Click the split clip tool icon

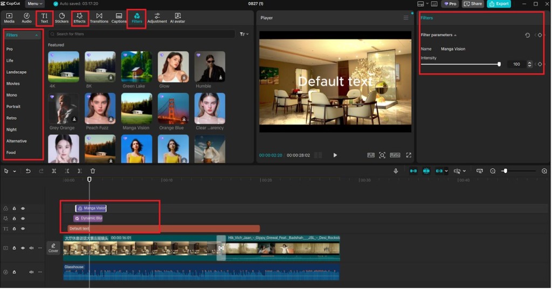pos(54,171)
